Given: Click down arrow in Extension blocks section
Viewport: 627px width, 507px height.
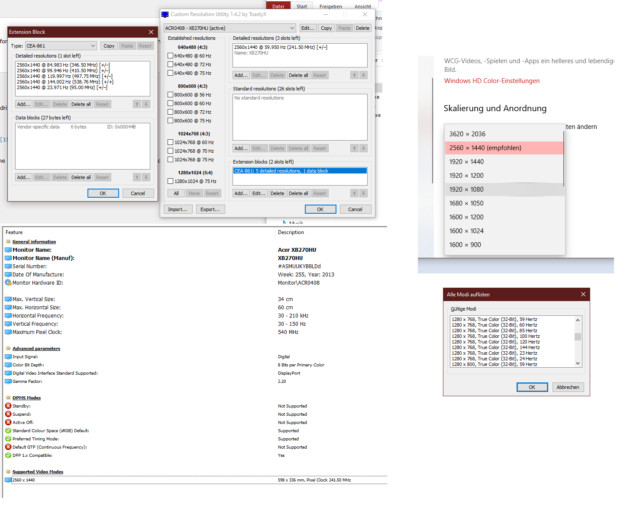Looking at the screenshot, I should click(x=363, y=193).
